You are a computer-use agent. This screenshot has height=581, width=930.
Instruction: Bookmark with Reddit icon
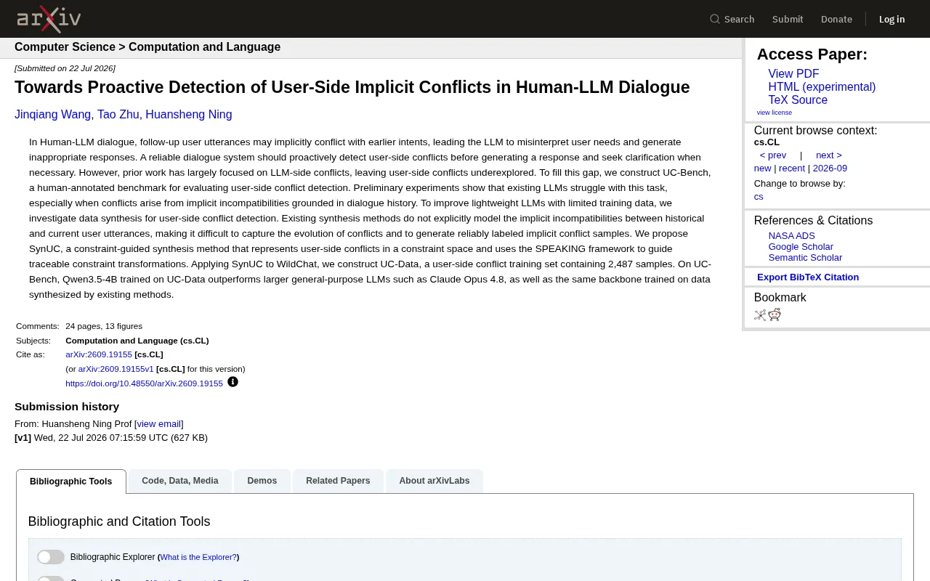(x=775, y=314)
